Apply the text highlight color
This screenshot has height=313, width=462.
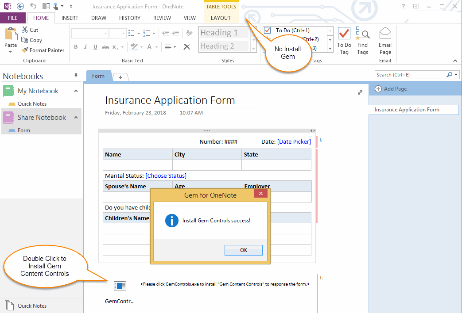coord(134,46)
